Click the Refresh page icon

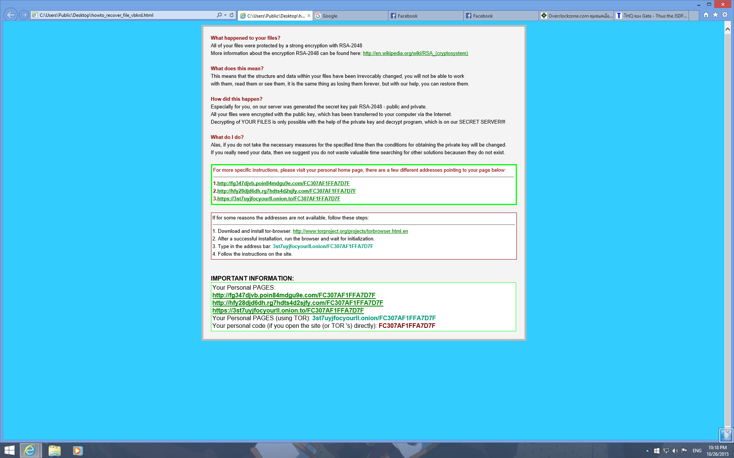[x=232, y=15]
